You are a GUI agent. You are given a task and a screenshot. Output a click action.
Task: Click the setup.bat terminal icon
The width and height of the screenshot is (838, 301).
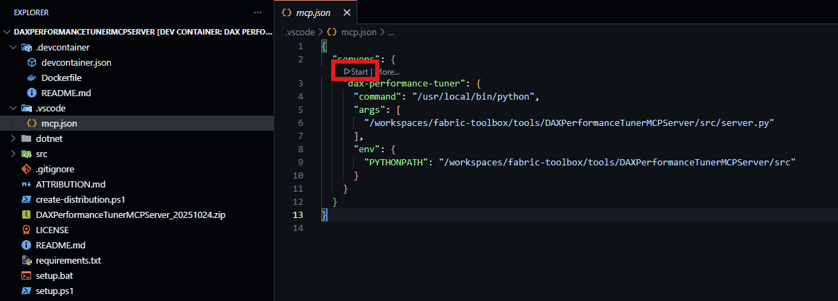[26, 275]
